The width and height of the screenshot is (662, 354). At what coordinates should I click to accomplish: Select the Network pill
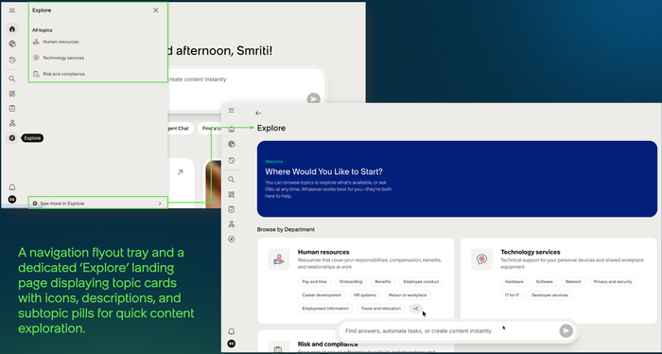(x=573, y=282)
